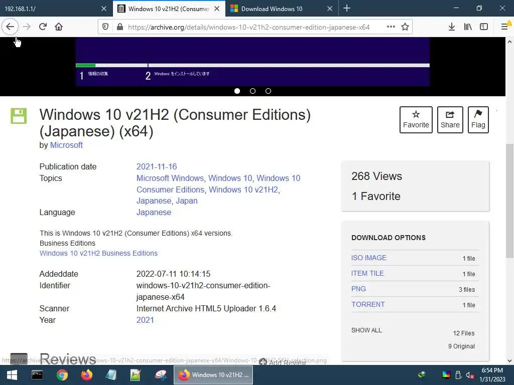Launch Google Chrome from the taskbar
This screenshot has height=385, width=514.
pyautogui.click(x=62, y=375)
